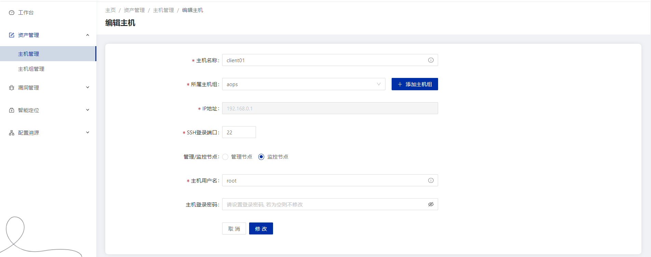This screenshot has height=257, width=651.
Task: Expand the 漏洞管理 menu chevron
Action: coord(87,87)
